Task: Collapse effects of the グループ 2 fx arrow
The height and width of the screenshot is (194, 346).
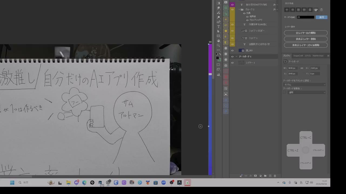Action: coord(277,9)
